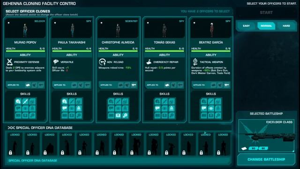Viewport: 300px width, 169px height.
Task: Click Tomás Gekas' Emergency Repair icon
Action: point(149,62)
